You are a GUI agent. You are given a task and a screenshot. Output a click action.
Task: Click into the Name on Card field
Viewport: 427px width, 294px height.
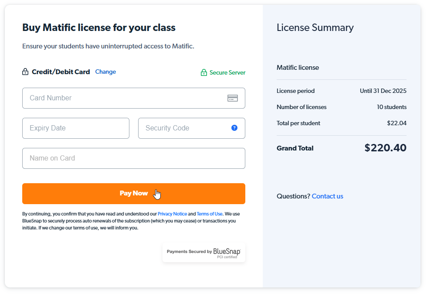(x=134, y=158)
